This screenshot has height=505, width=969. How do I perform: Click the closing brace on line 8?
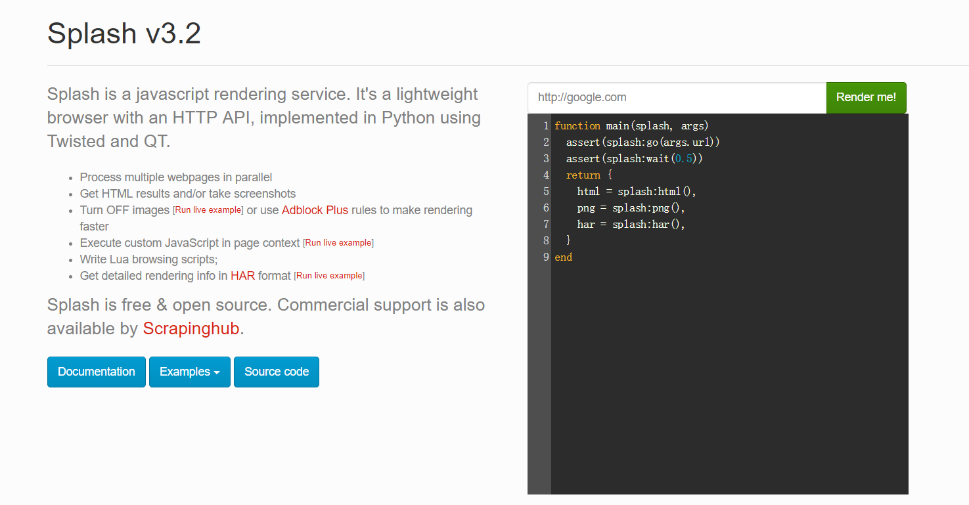568,241
